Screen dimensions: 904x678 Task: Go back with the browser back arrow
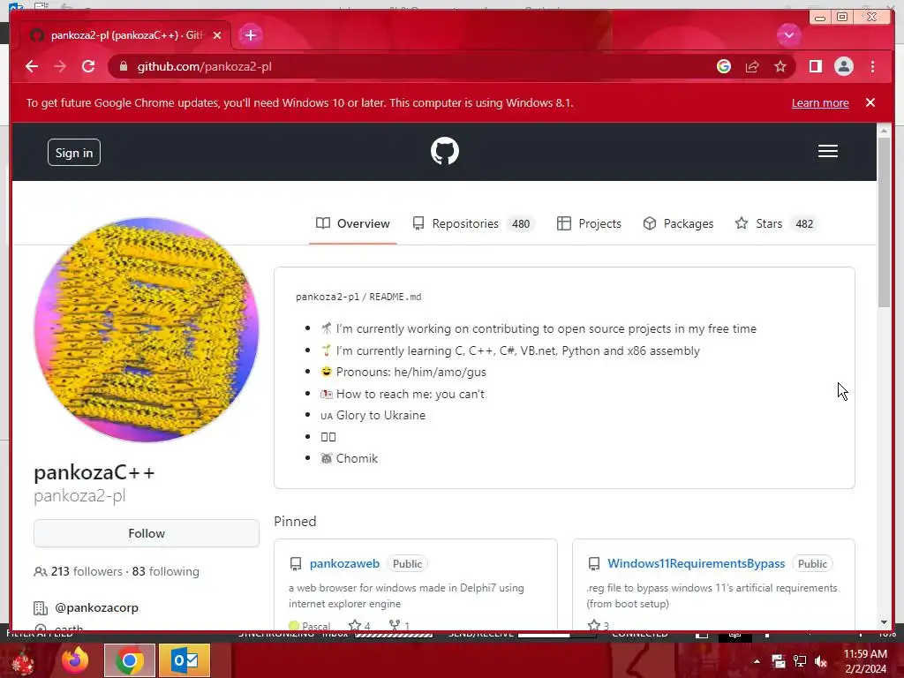click(x=32, y=66)
